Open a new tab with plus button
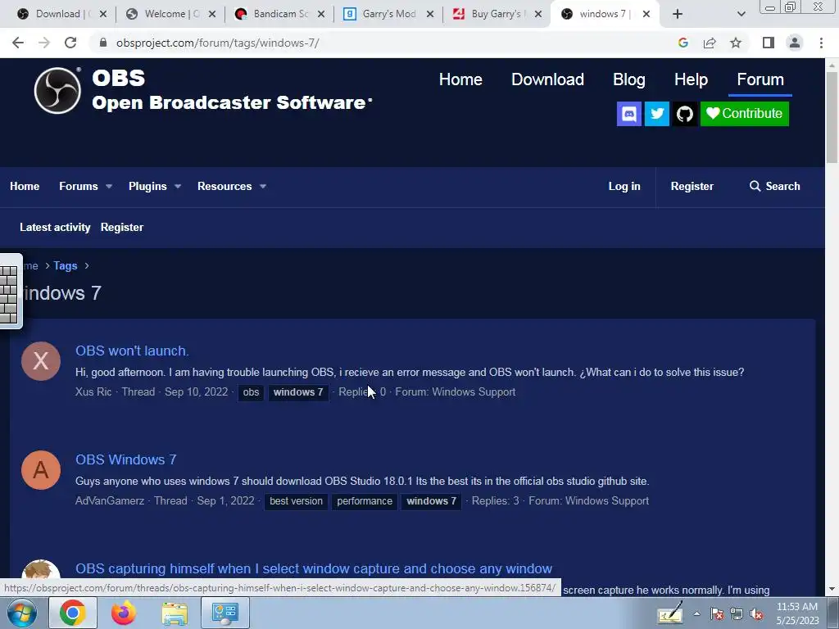This screenshot has height=629, width=839. pyautogui.click(x=678, y=14)
